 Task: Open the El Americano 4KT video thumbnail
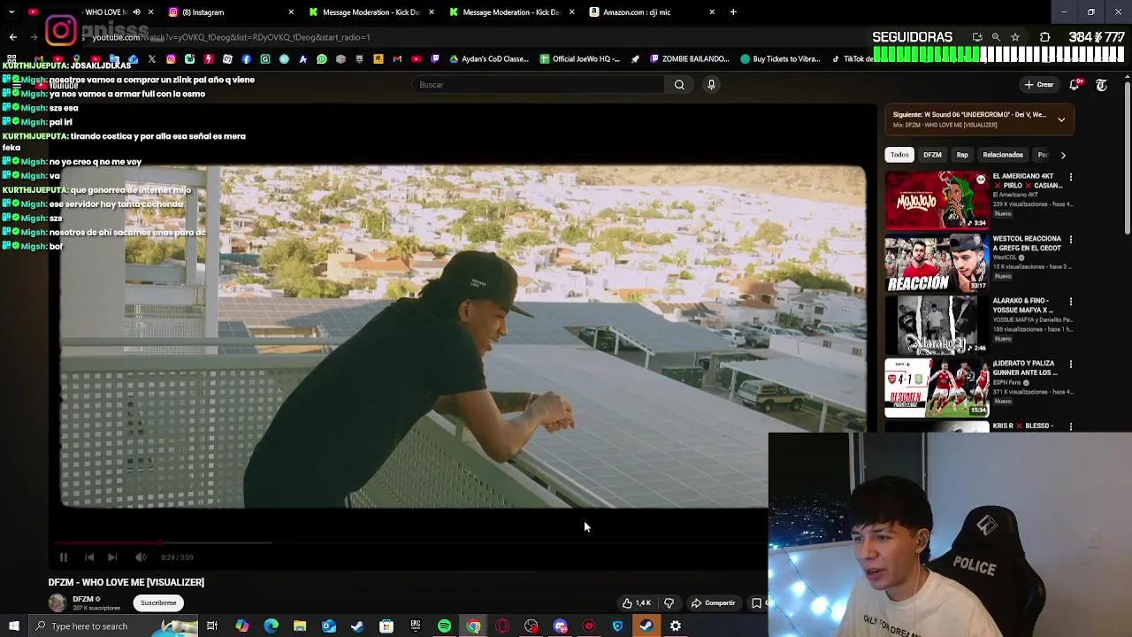tap(937, 200)
